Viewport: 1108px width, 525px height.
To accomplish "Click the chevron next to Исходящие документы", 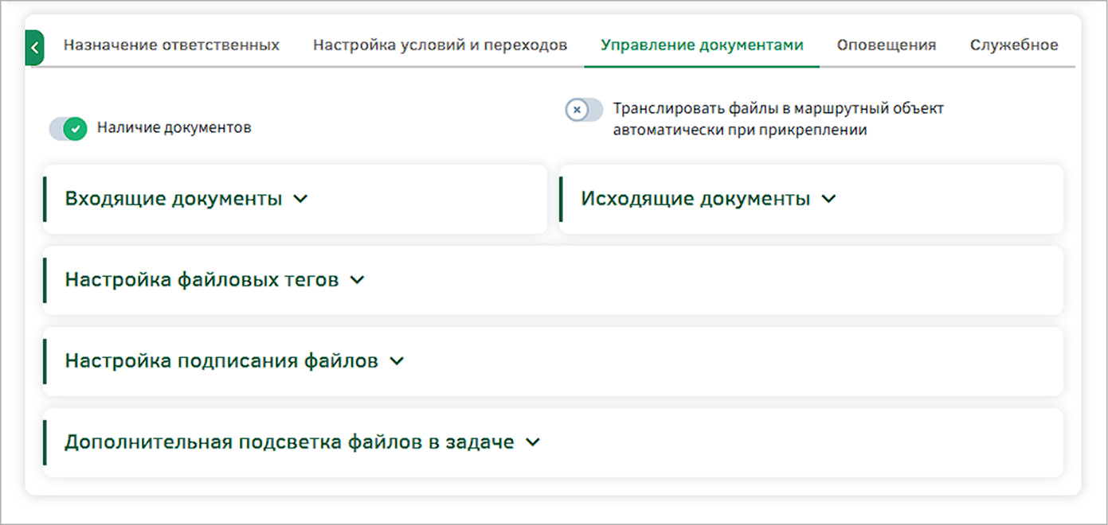I will pos(828,199).
